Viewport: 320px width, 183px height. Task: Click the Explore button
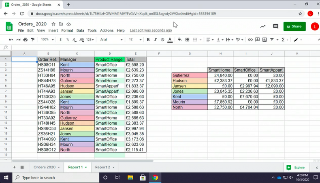pyautogui.click(x=296, y=167)
